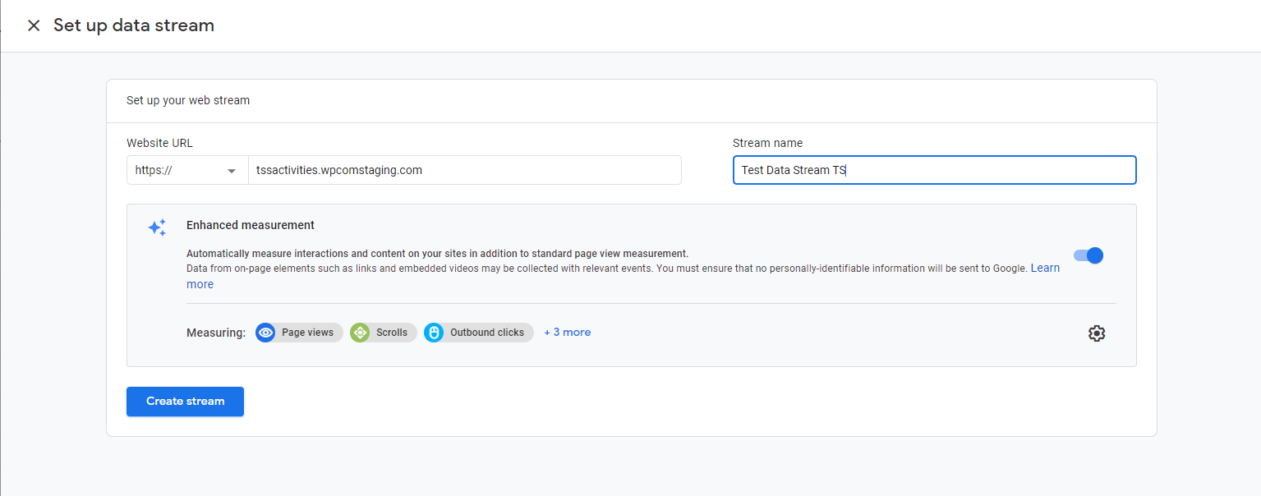Click into the Stream name field
The height and width of the screenshot is (496, 1261).
tap(935, 170)
